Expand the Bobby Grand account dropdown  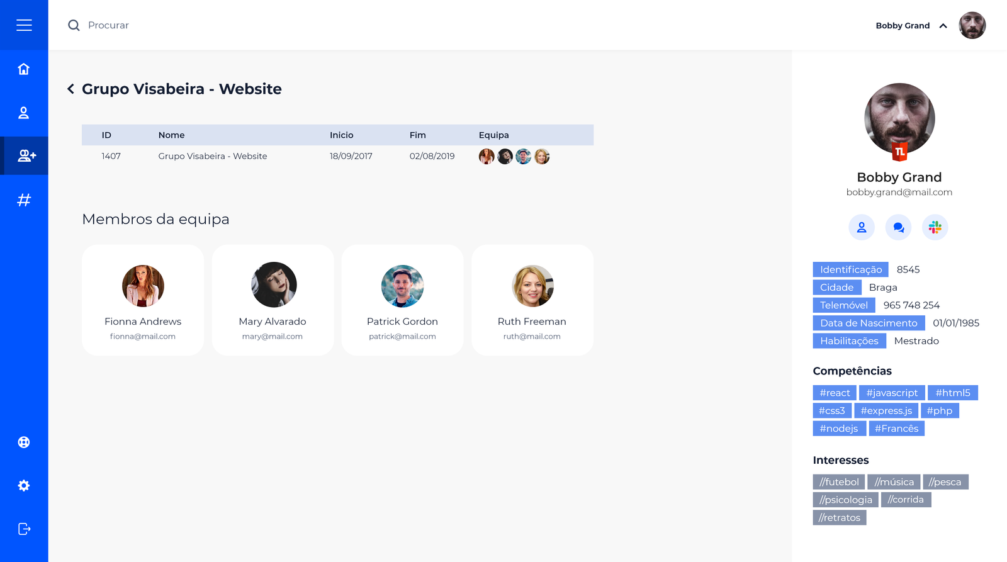click(x=943, y=26)
